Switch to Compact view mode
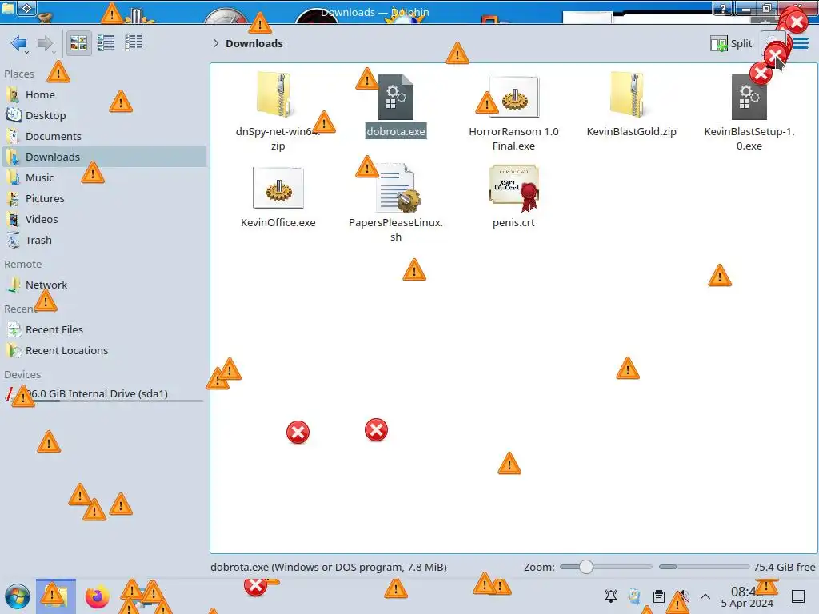The image size is (819, 614). click(x=106, y=43)
